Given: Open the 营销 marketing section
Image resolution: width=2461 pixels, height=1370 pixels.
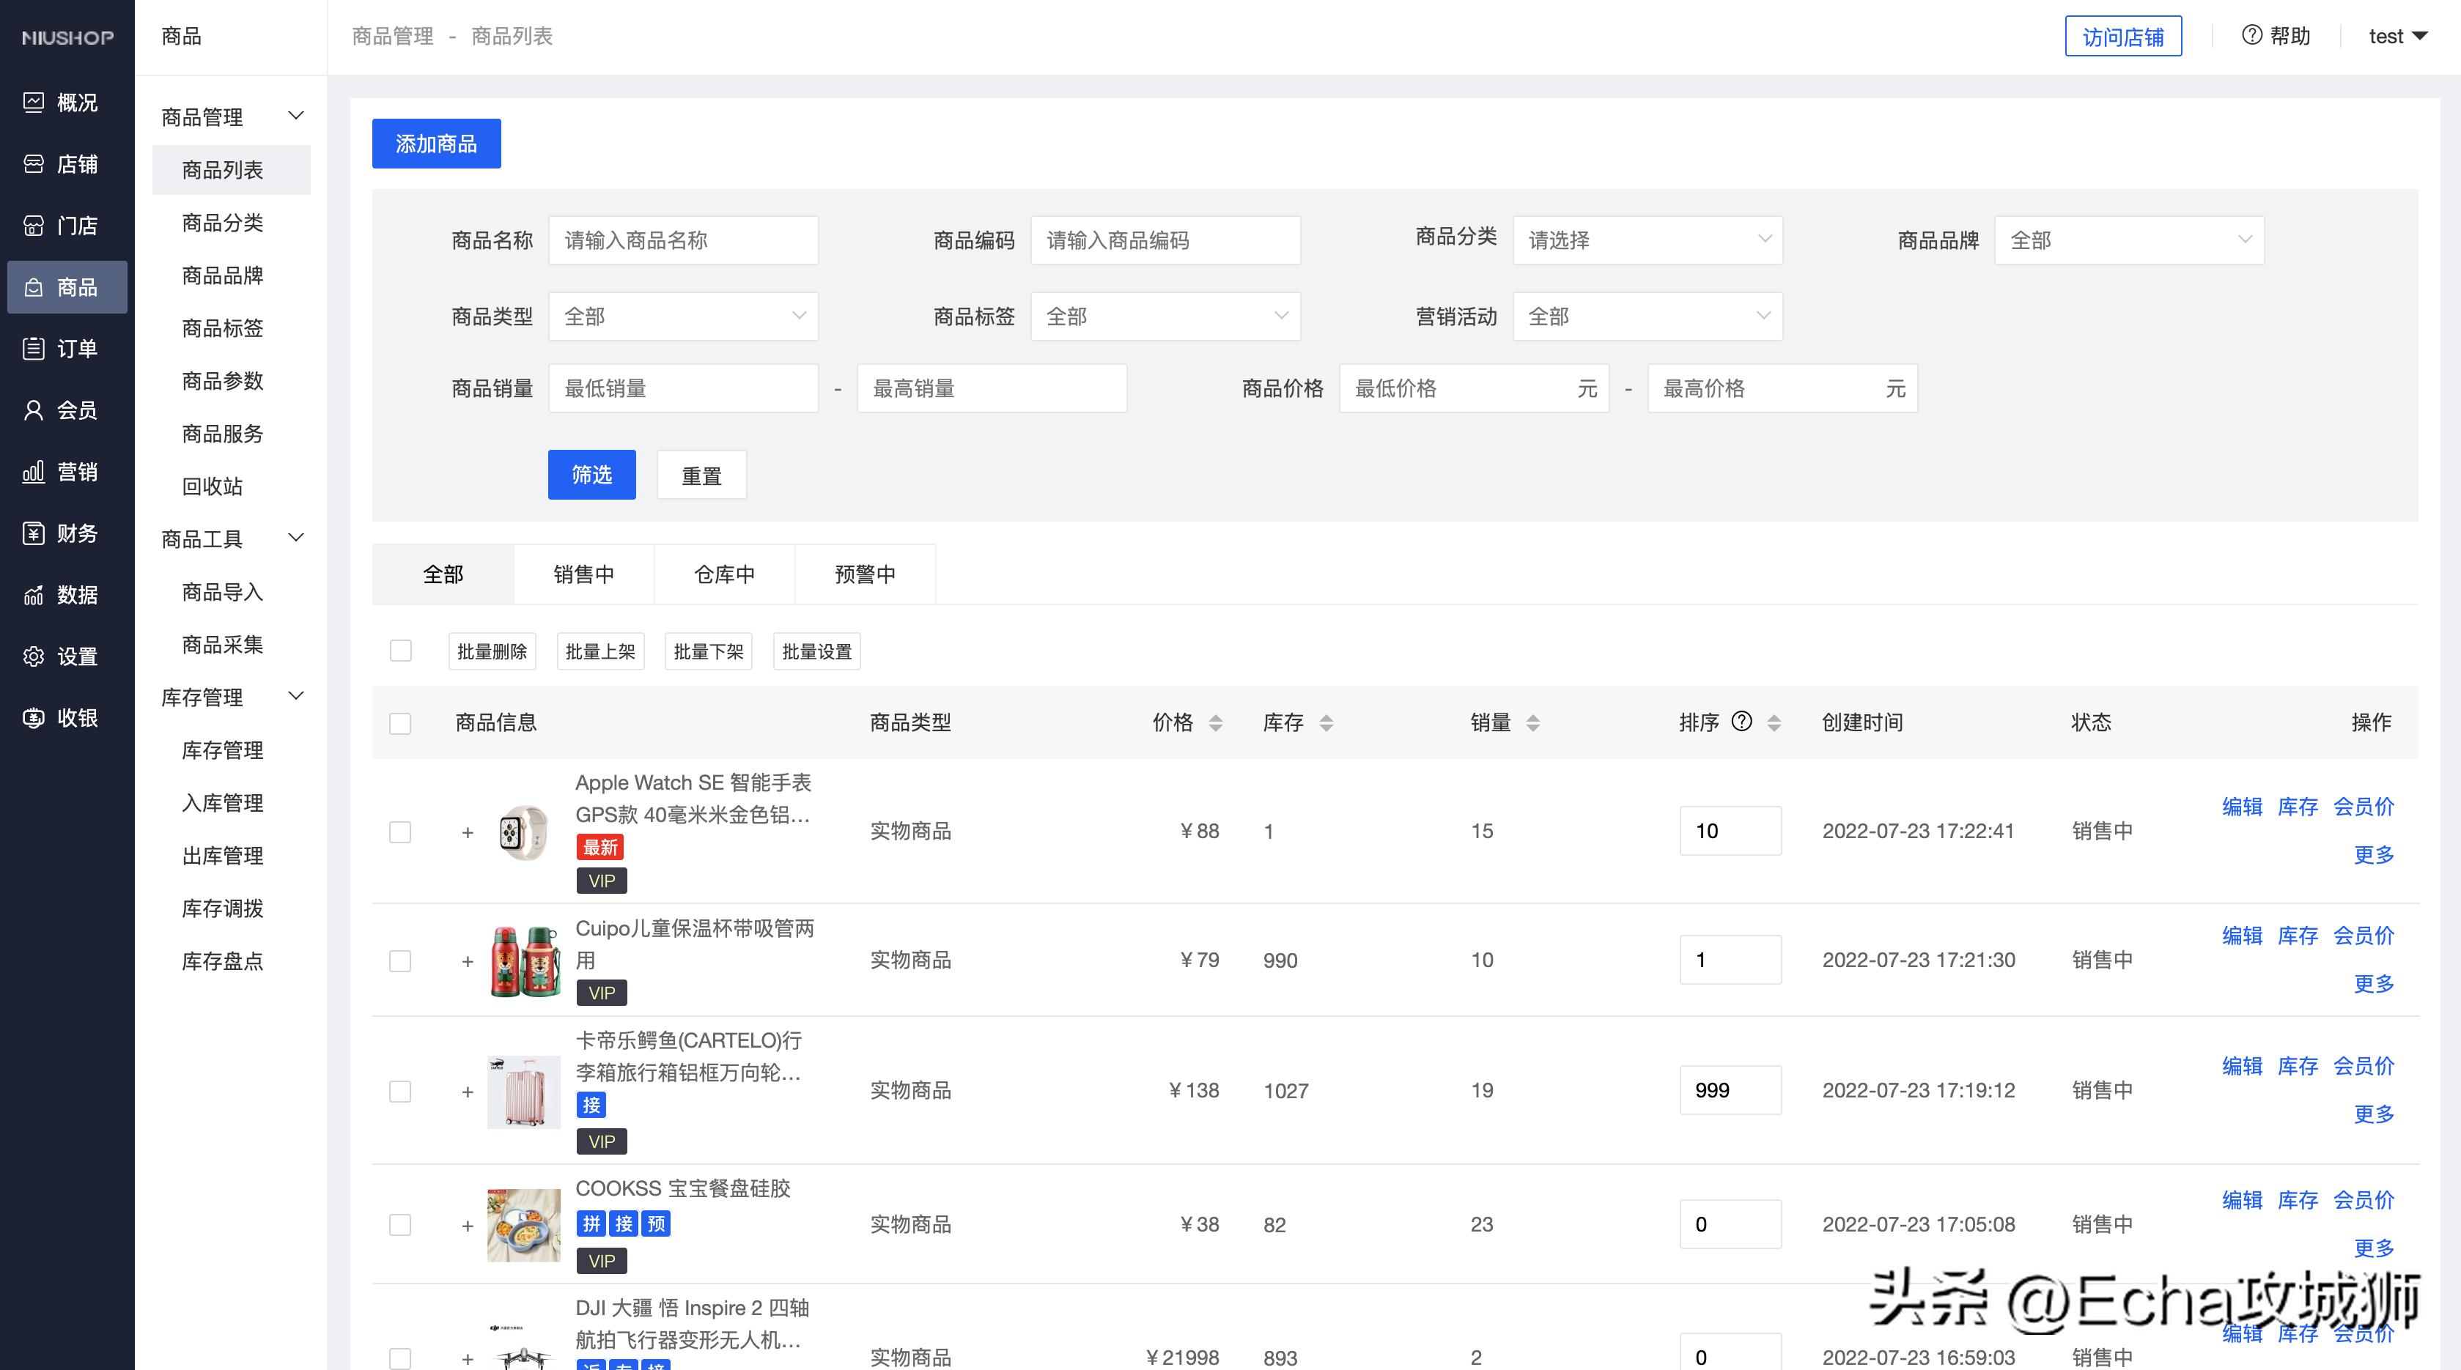Looking at the screenshot, I should (67, 470).
